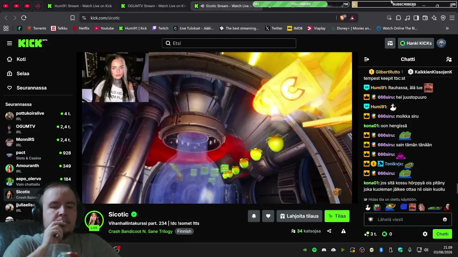Open Amouranth followed channel
The height and width of the screenshot is (257, 458).
click(38, 168)
